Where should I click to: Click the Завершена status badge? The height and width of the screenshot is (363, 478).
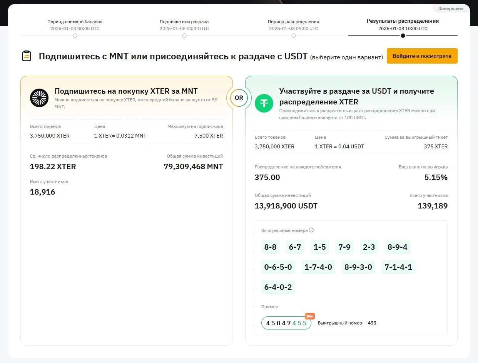point(451,8)
